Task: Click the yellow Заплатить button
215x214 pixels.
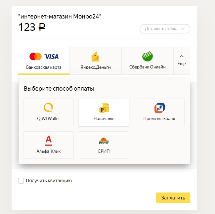Action: click(173, 198)
